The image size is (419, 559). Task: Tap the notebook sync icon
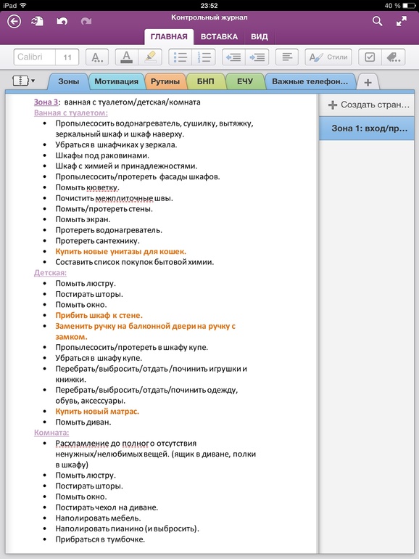click(x=38, y=22)
